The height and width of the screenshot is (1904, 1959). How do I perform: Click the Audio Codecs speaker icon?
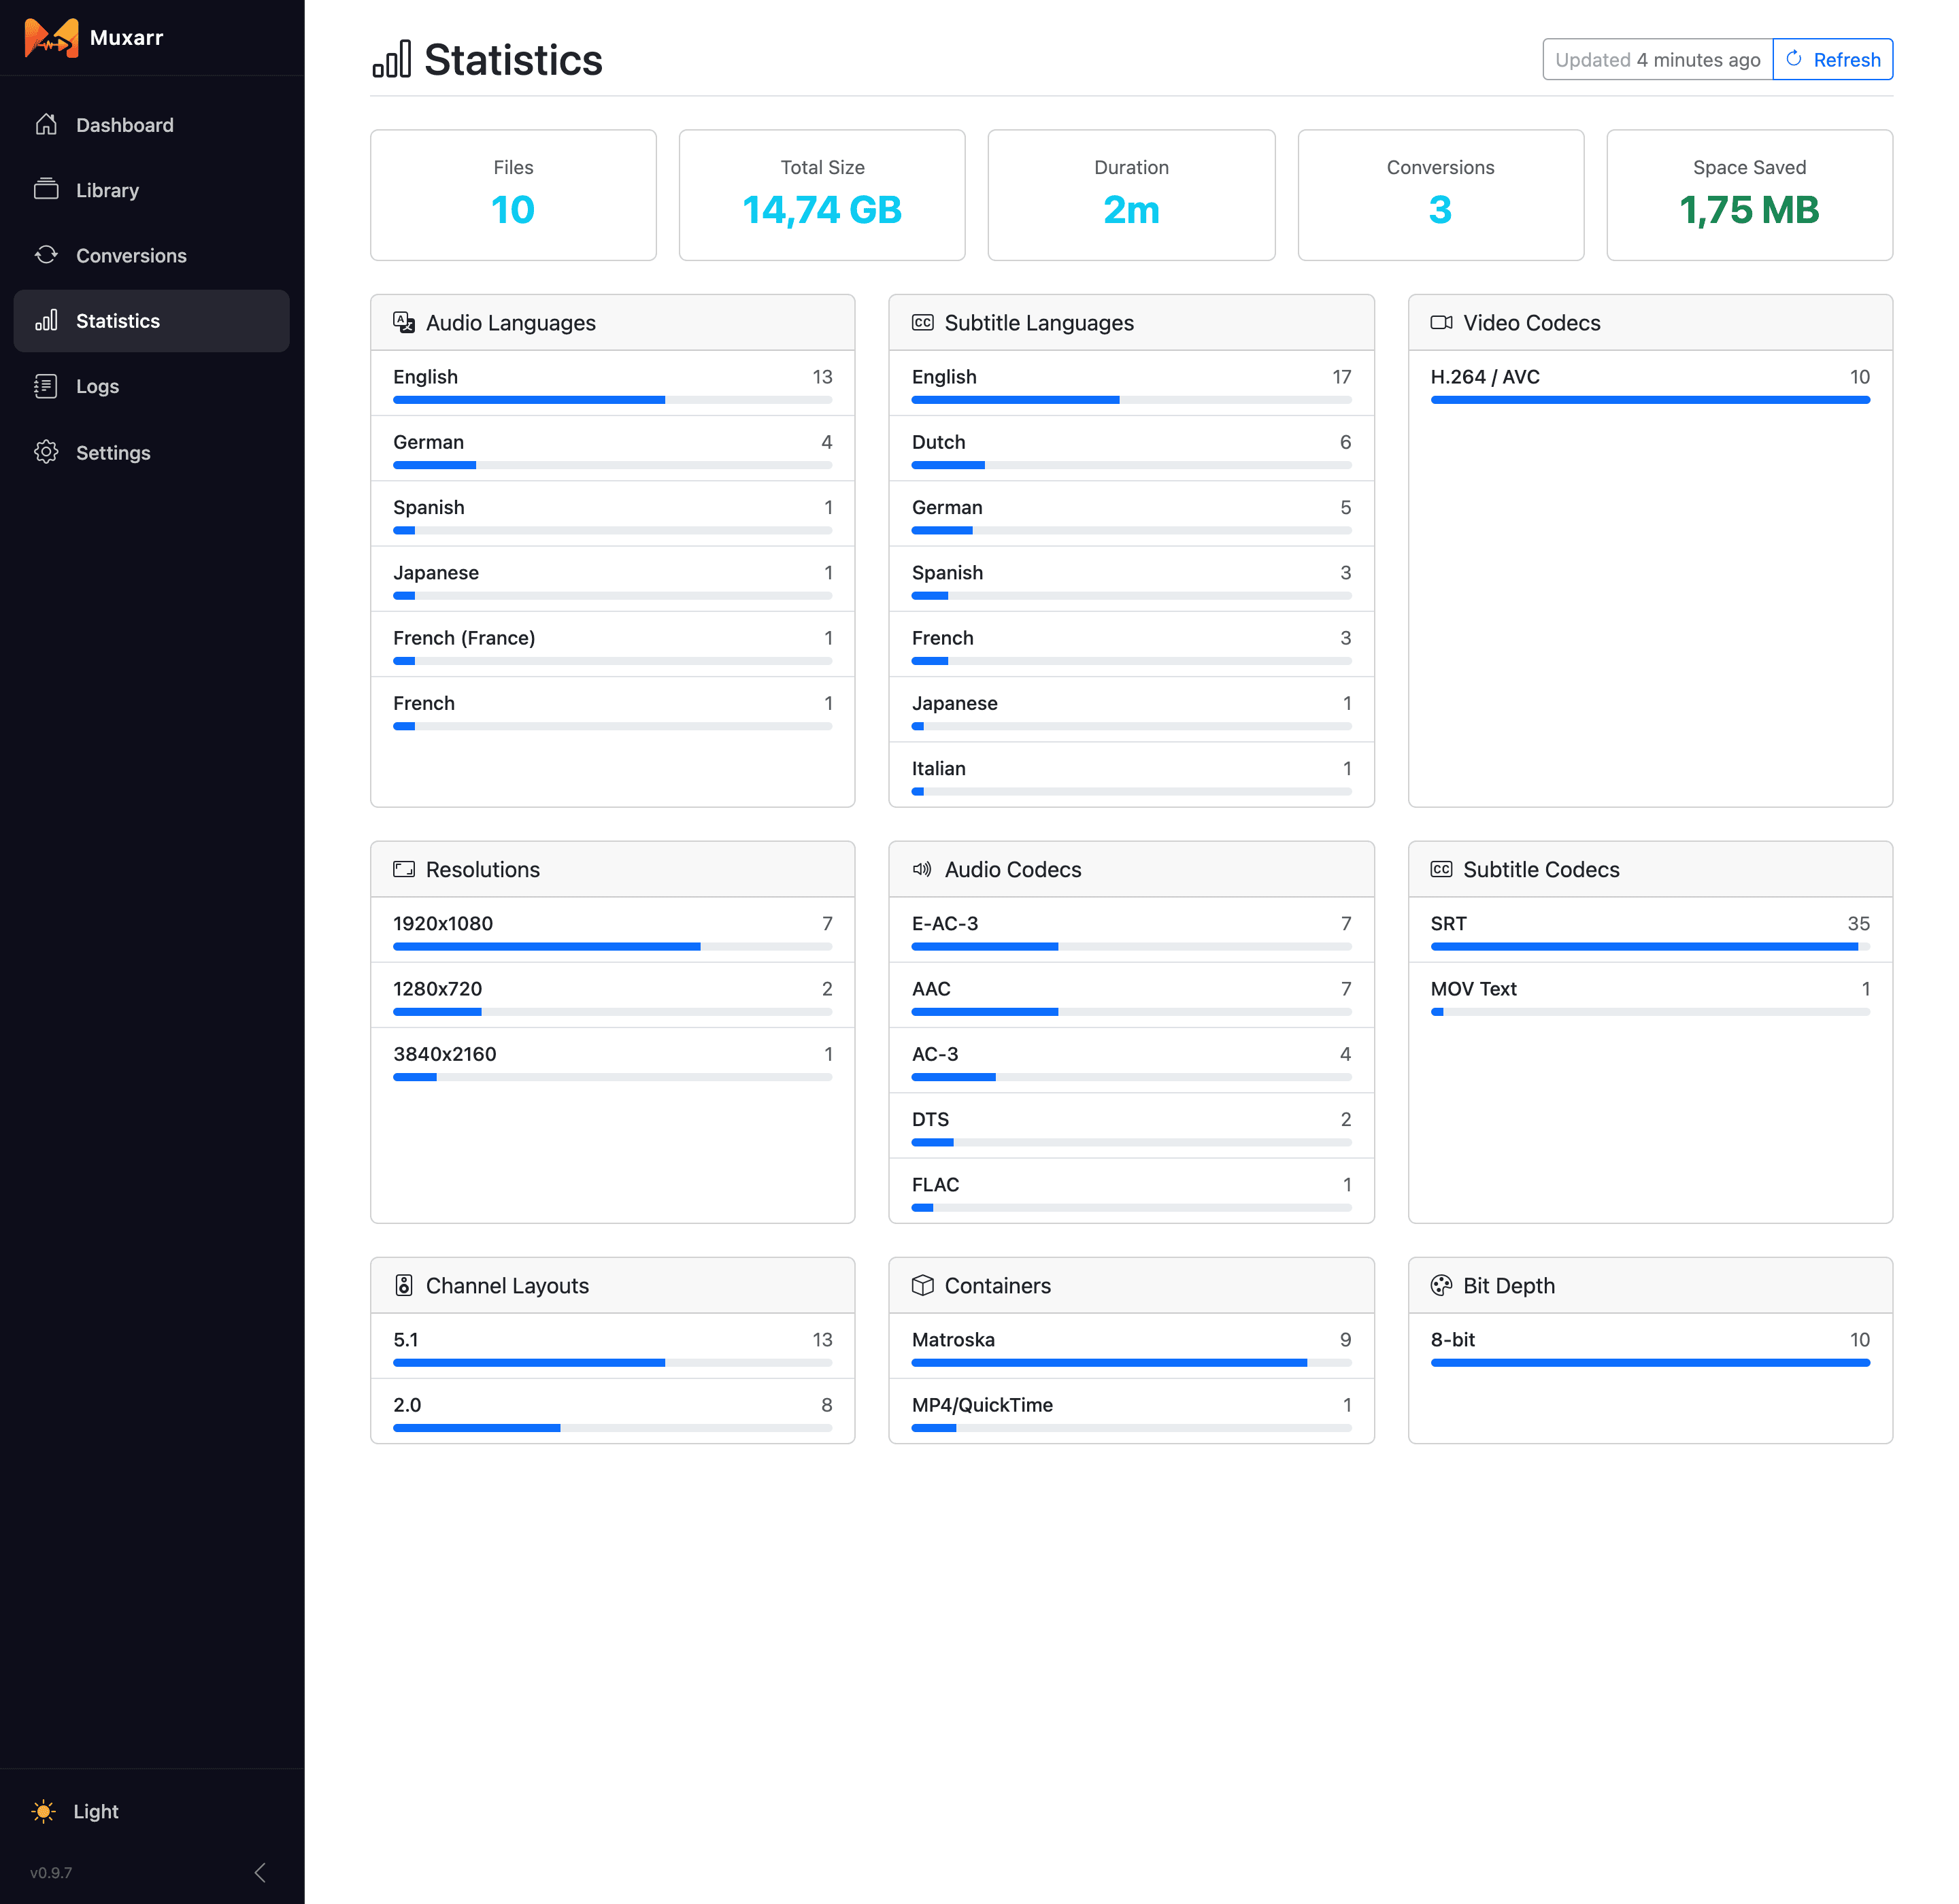tap(922, 869)
